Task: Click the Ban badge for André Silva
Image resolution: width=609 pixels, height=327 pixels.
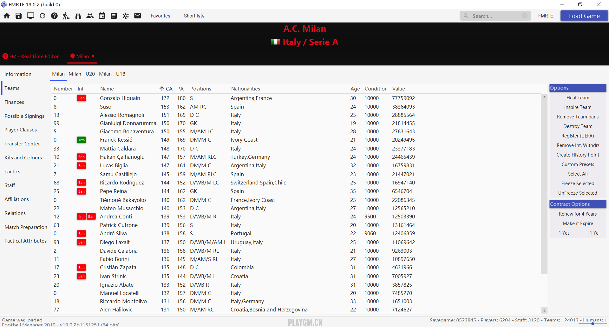Action: [x=82, y=234]
